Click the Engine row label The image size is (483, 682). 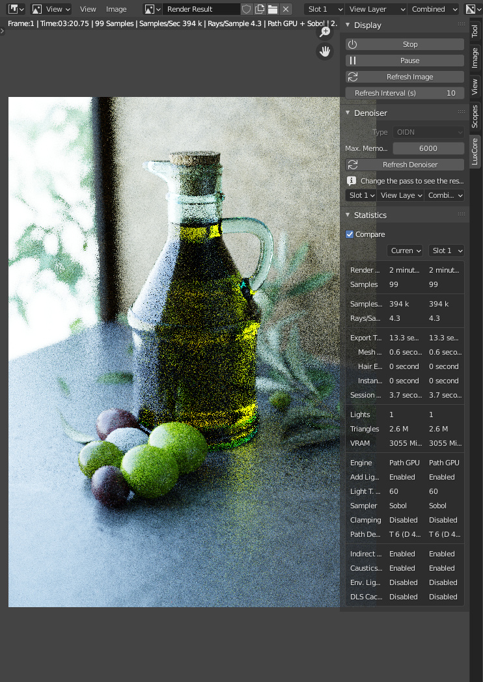click(361, 463)
